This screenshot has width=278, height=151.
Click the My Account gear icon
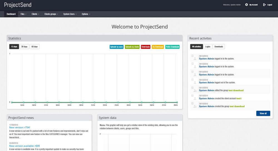pyautogui.click(x=246, y=5)
